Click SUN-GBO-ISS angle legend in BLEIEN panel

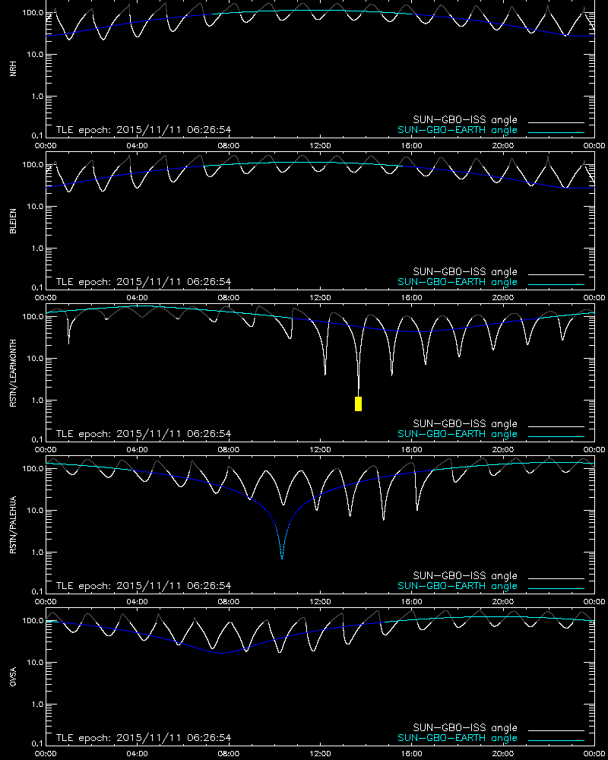tap(465, 272)
